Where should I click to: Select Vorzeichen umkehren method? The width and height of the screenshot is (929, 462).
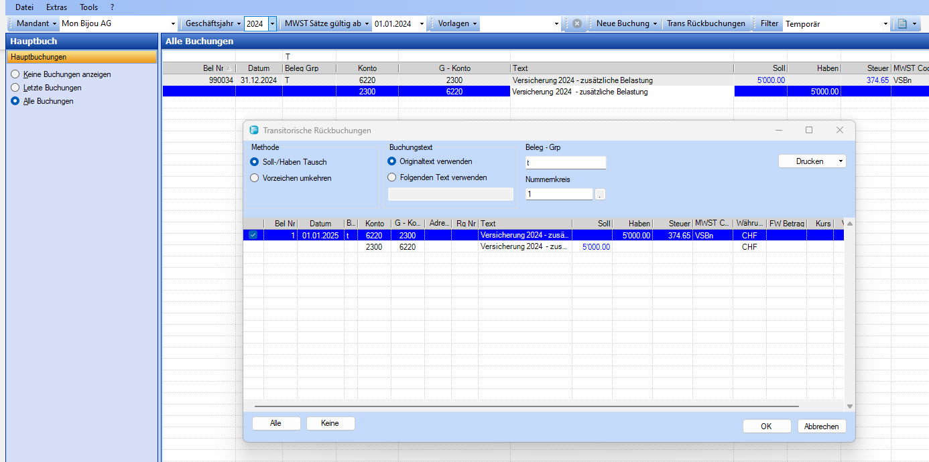[254, 178]
